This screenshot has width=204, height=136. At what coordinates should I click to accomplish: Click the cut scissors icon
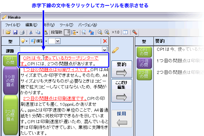(x=31, y=32)
